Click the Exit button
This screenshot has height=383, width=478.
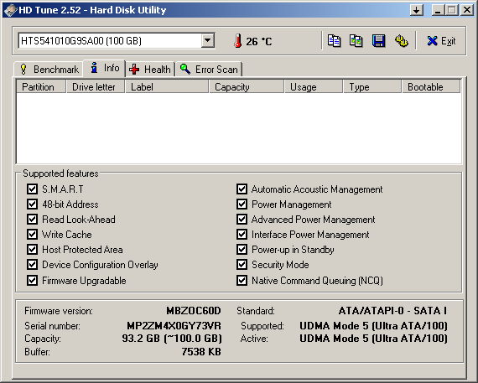pyautogui.click(x=441, y=41)
